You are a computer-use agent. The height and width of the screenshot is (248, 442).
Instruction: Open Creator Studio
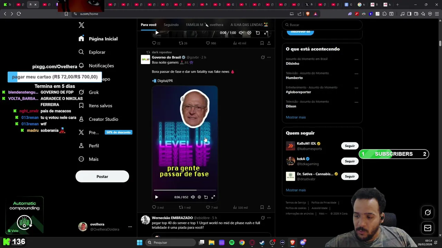(98, 119)
